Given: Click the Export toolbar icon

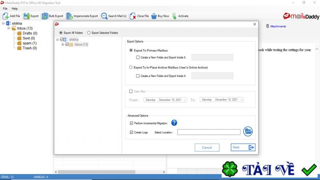Looking at the screenshot, I should [x=26, y=16].
